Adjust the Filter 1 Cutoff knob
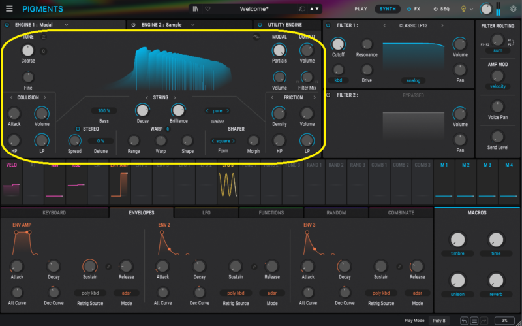Screen dimensions: 522x326 click(338, 44)
